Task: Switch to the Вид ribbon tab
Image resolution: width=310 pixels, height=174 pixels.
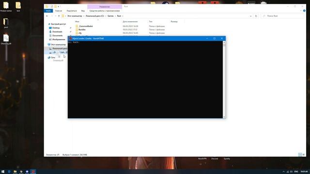Action: click(83, 11)
